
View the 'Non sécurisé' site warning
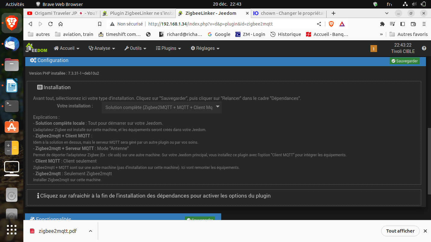[126, 24]
